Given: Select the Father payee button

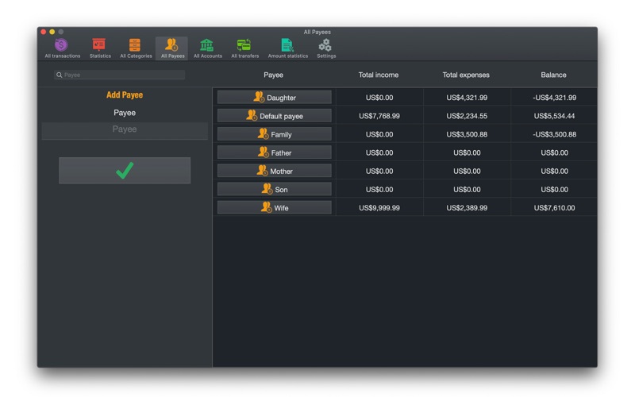Looking at the screenshot, I should [x=274, y=152].
